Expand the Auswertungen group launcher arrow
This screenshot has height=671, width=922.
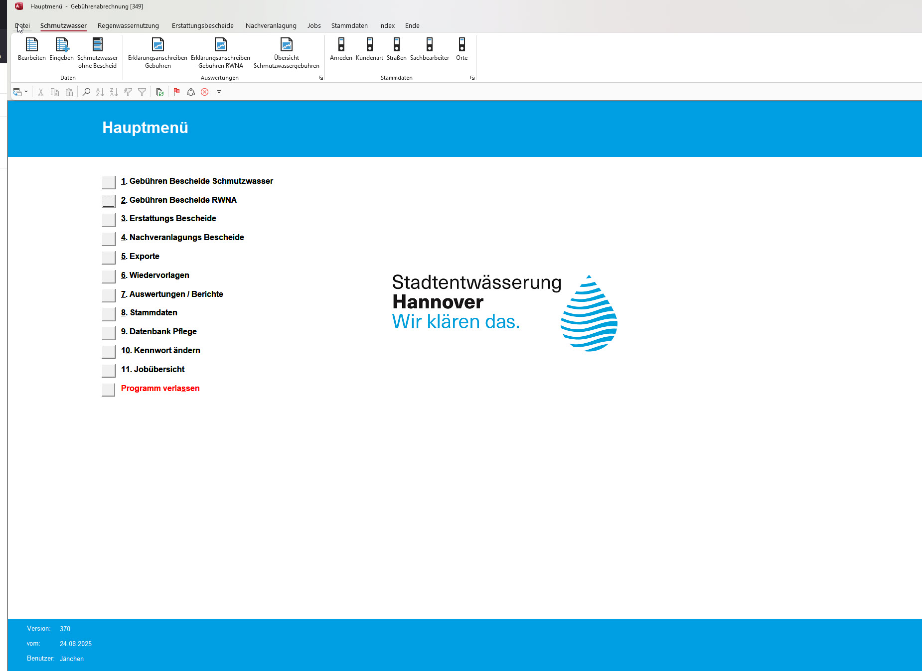[320, 78]
